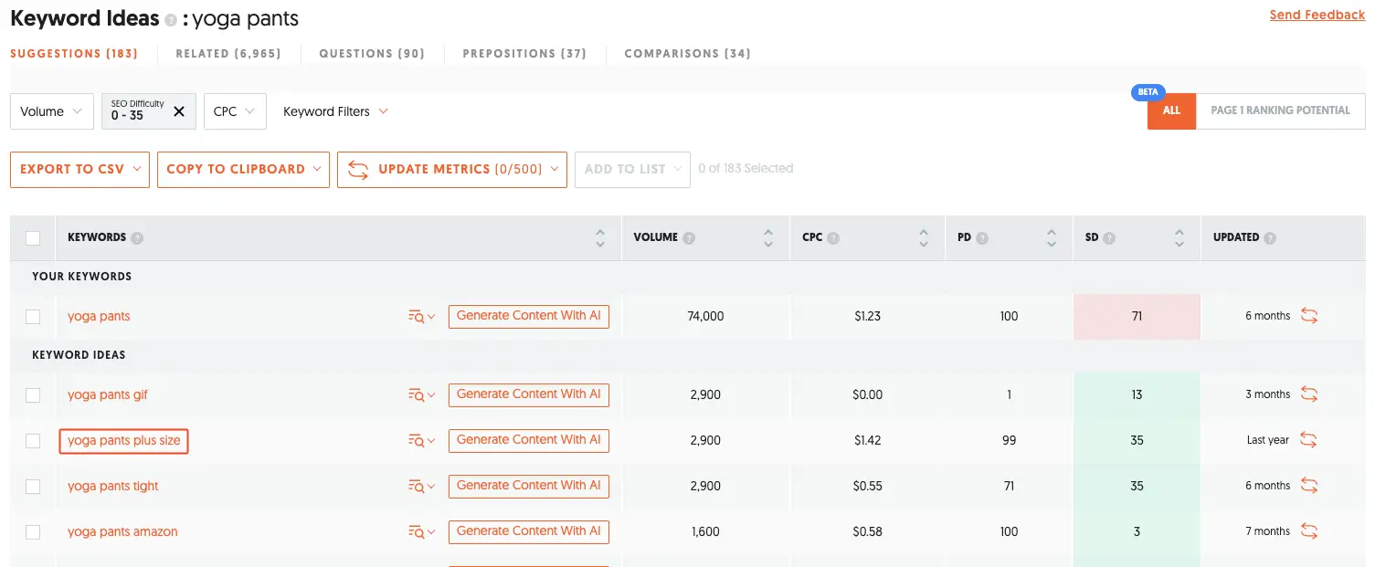
Task: Switch to Page 1 Ranking Potential view
Action: 1280,110
